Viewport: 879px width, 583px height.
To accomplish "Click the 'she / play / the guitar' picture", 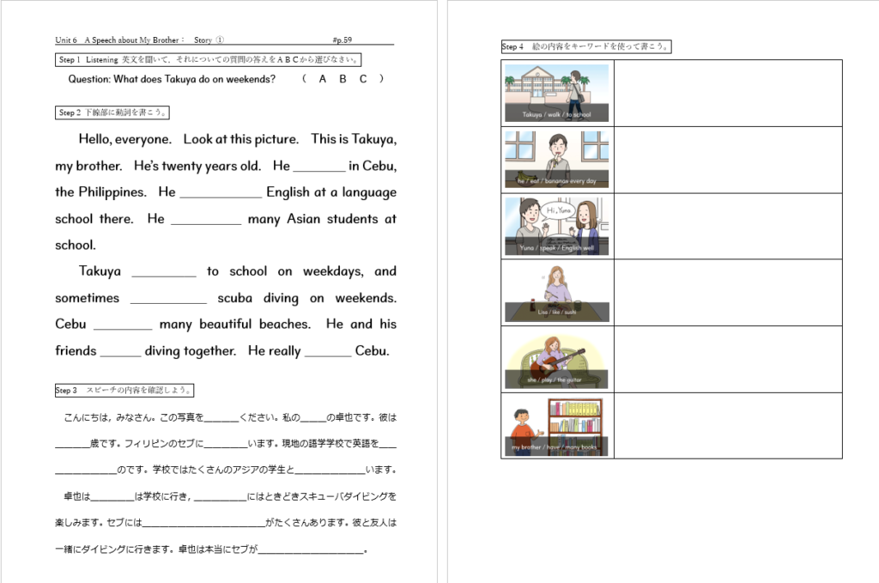I will point(556,360).
